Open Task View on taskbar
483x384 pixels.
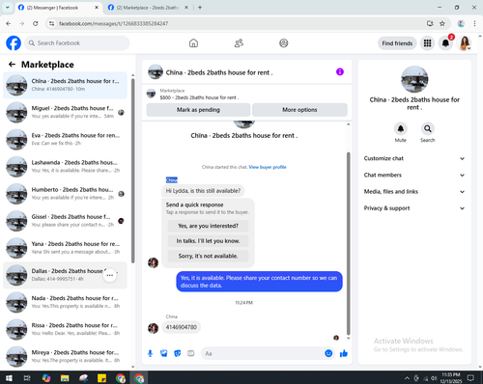pyautogui.click(x=27, y=378)
